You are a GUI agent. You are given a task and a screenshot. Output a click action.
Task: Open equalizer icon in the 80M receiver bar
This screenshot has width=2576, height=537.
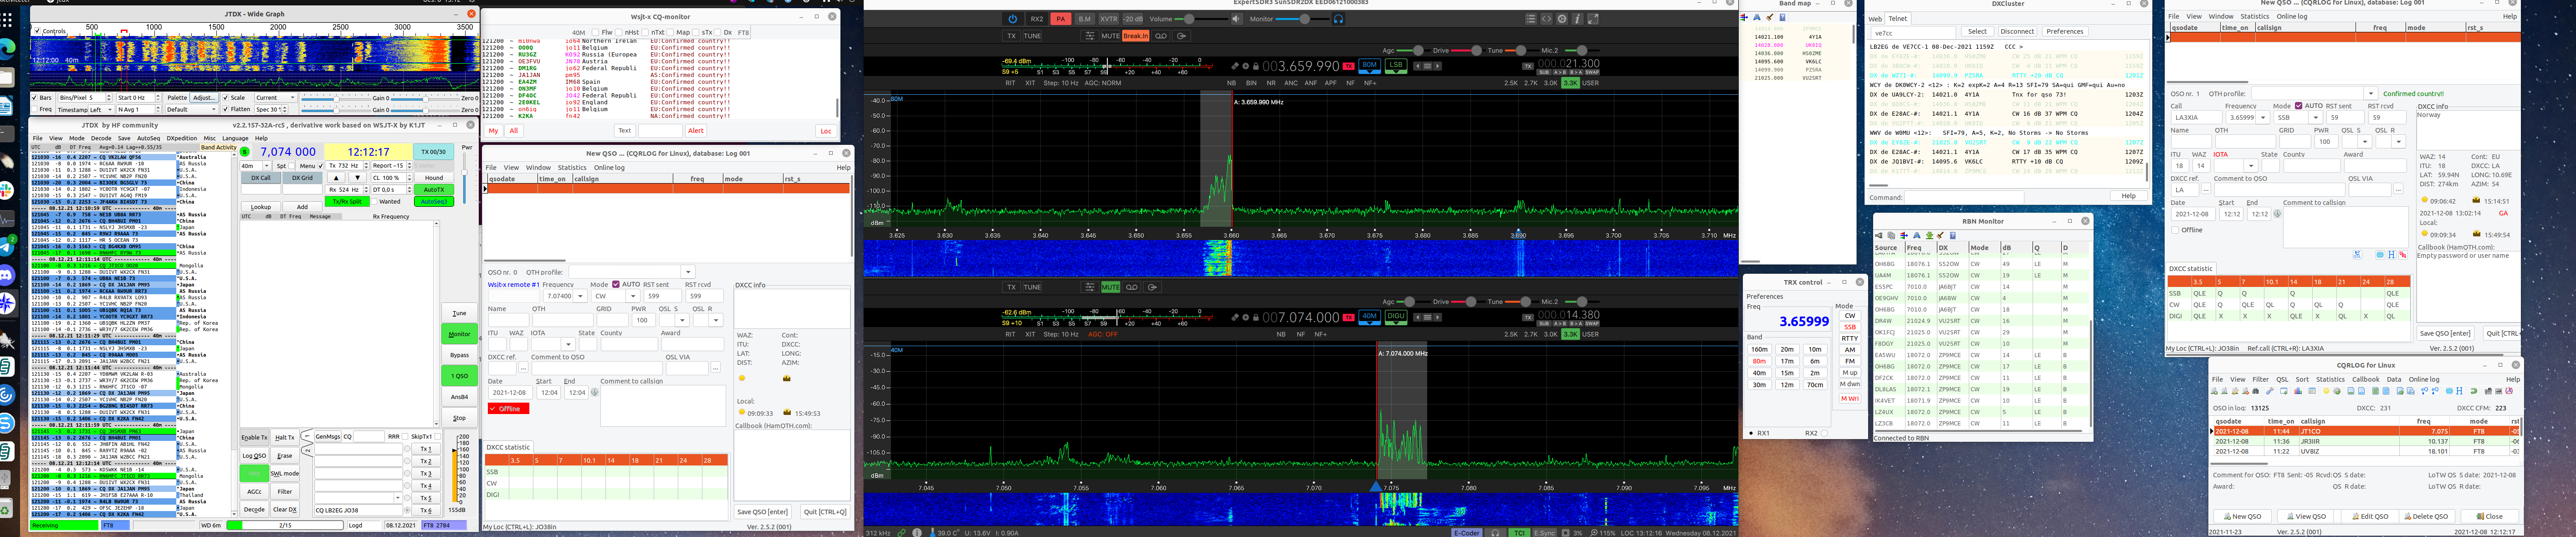pos(1090,36)
